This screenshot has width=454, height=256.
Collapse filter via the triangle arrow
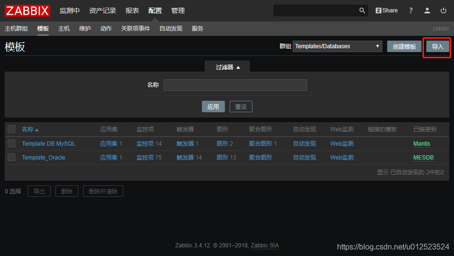[x=238, y=67]
